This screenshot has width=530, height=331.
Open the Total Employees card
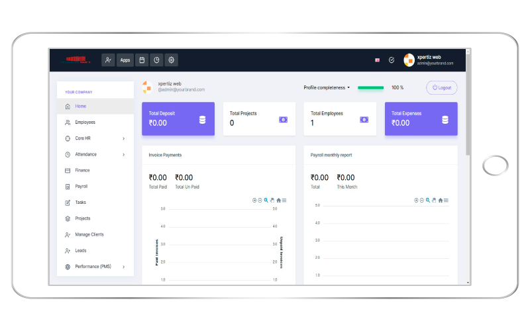click(340, 119)
